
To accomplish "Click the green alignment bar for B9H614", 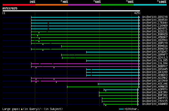I will click(x=100, y=46).
